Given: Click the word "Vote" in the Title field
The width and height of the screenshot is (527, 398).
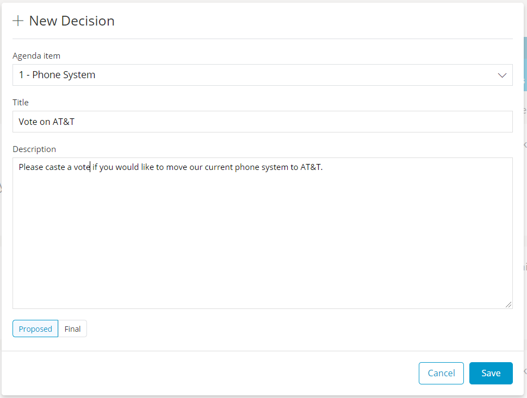Looking at the screenshot, I should [x=28, y=122].
